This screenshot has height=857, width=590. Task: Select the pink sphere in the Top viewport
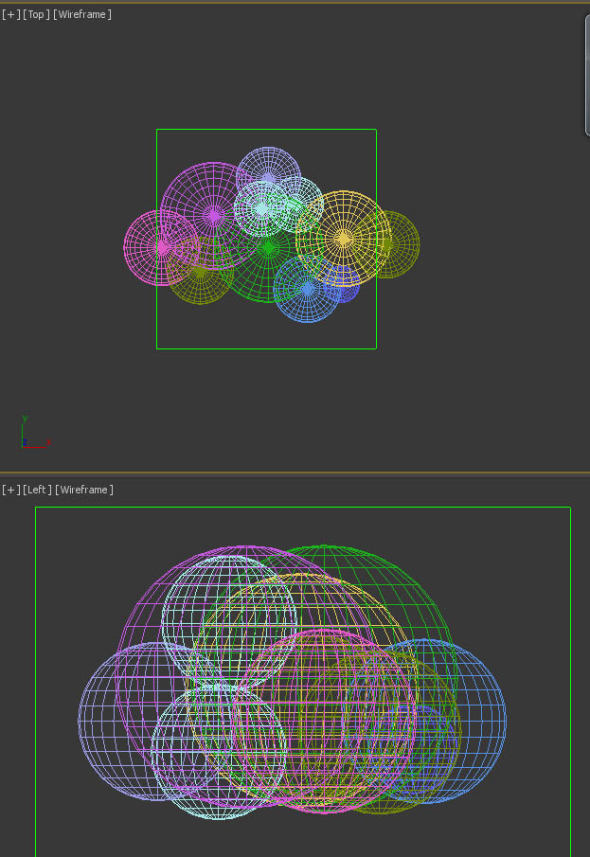(162, 247)
